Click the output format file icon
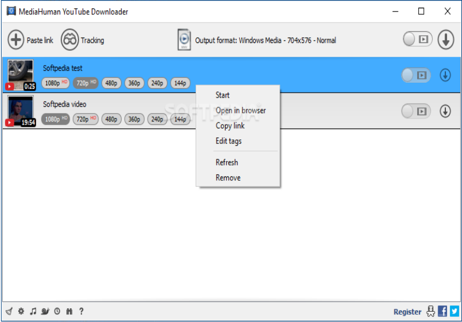 tap(184, 40)
